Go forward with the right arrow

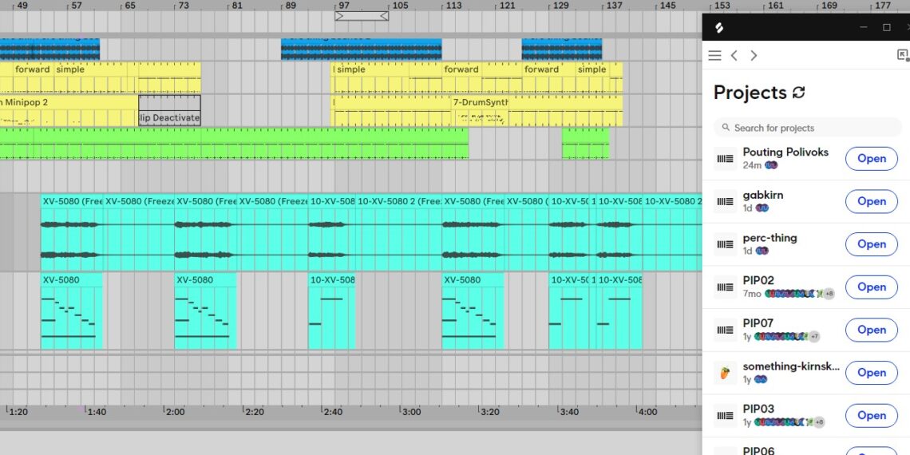click(x=754, y=55)
